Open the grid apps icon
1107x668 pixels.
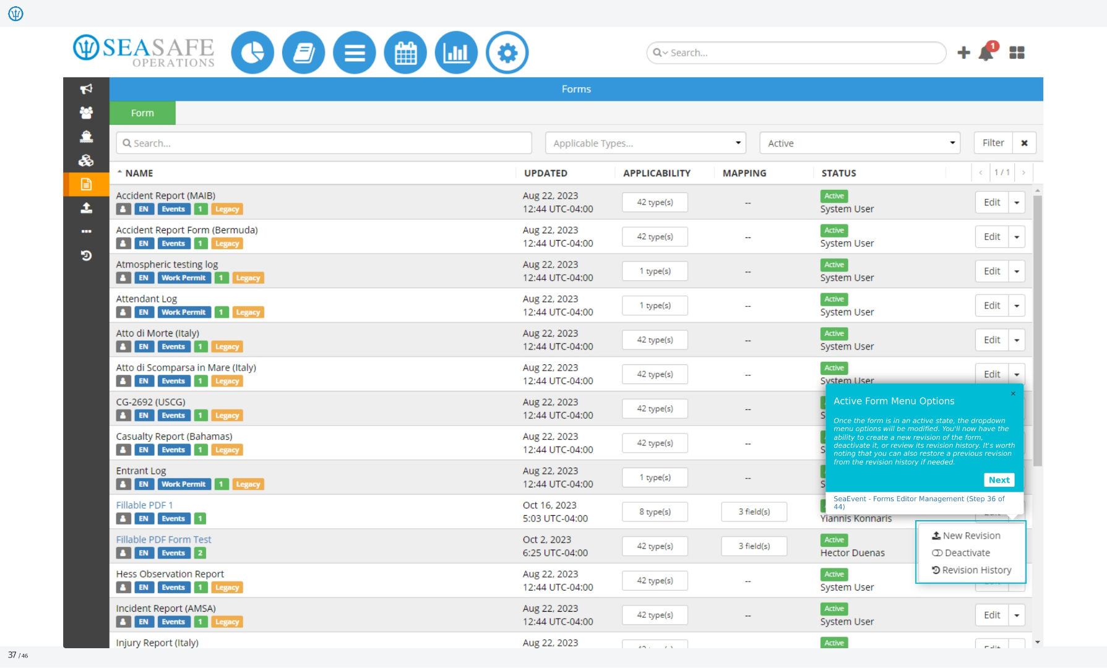coord(1017,53)
